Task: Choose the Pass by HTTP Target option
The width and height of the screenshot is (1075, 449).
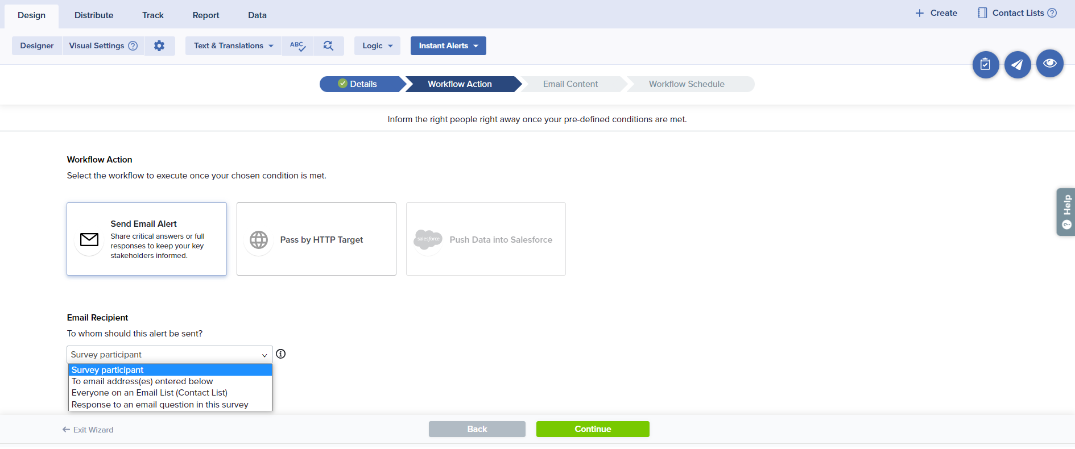Action: (x=316, y=239)
